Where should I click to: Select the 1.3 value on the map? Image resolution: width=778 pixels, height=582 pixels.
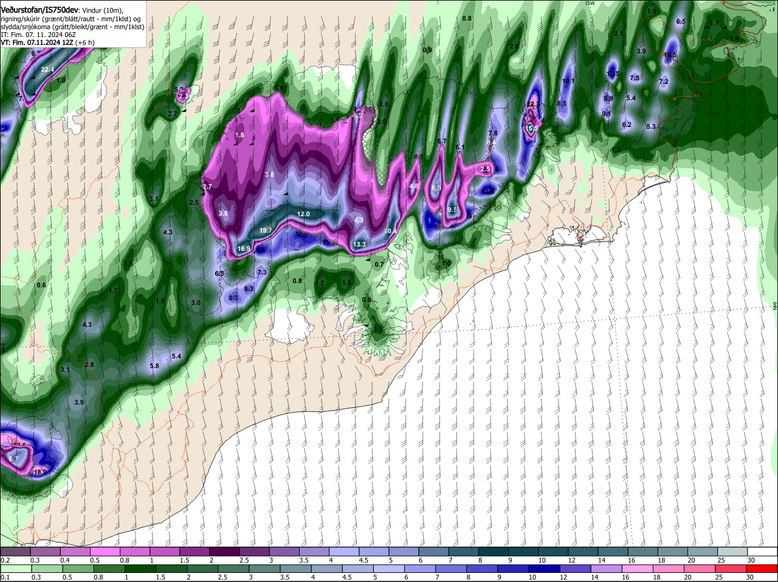tap(616, 150)
